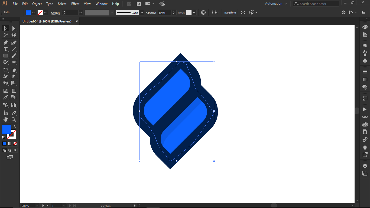
Task: Open the Basic brush definition dropdown
Action: (x=142, y=13)
